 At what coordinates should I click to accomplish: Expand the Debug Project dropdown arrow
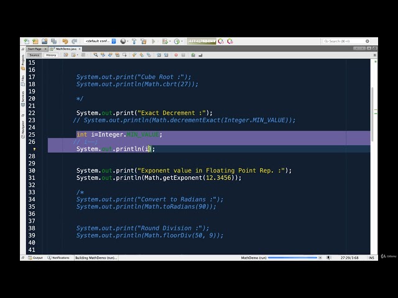point(170,42)
